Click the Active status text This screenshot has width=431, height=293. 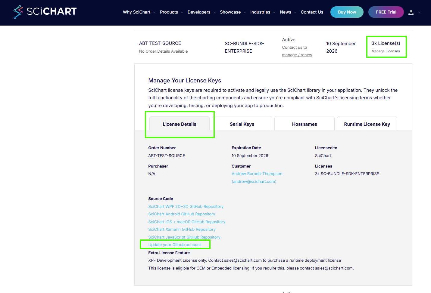pyautogui.click(x=289, y=40)
